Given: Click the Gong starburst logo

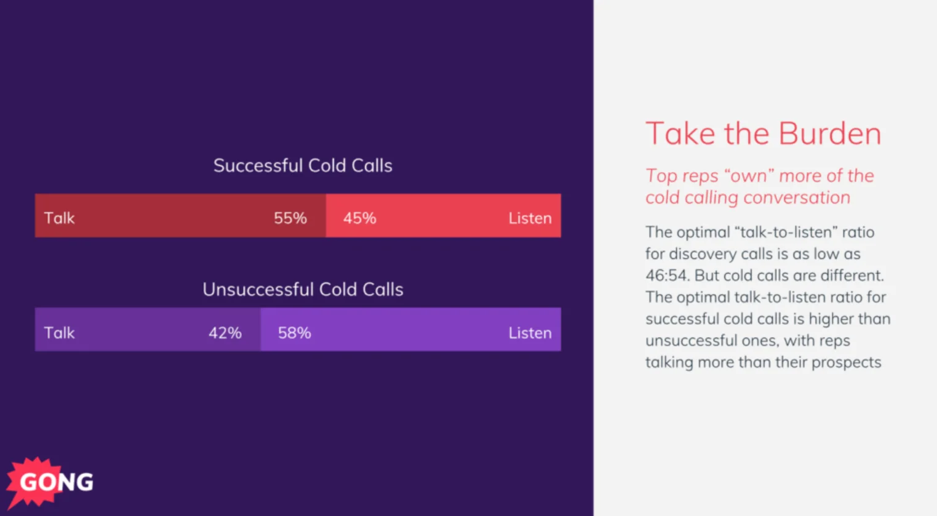Looking at the screenshot, I should click(x=50, y=482).
